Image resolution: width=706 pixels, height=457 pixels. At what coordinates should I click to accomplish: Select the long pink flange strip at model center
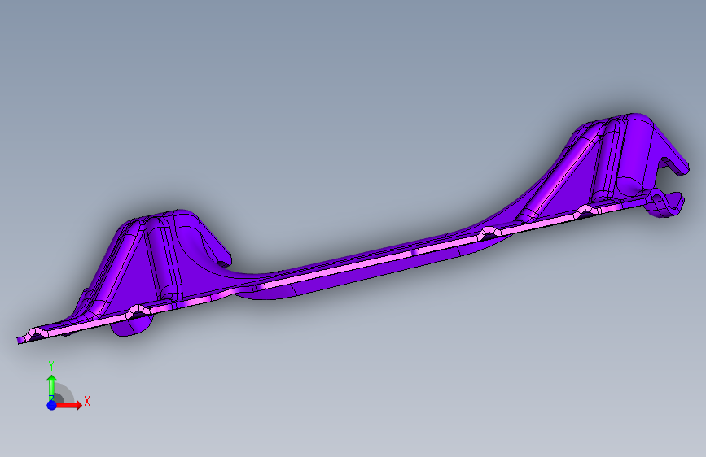click(x=338, y=268)
